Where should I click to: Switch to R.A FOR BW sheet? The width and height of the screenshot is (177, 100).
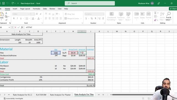pyautogui.click(x=41, y=95)
